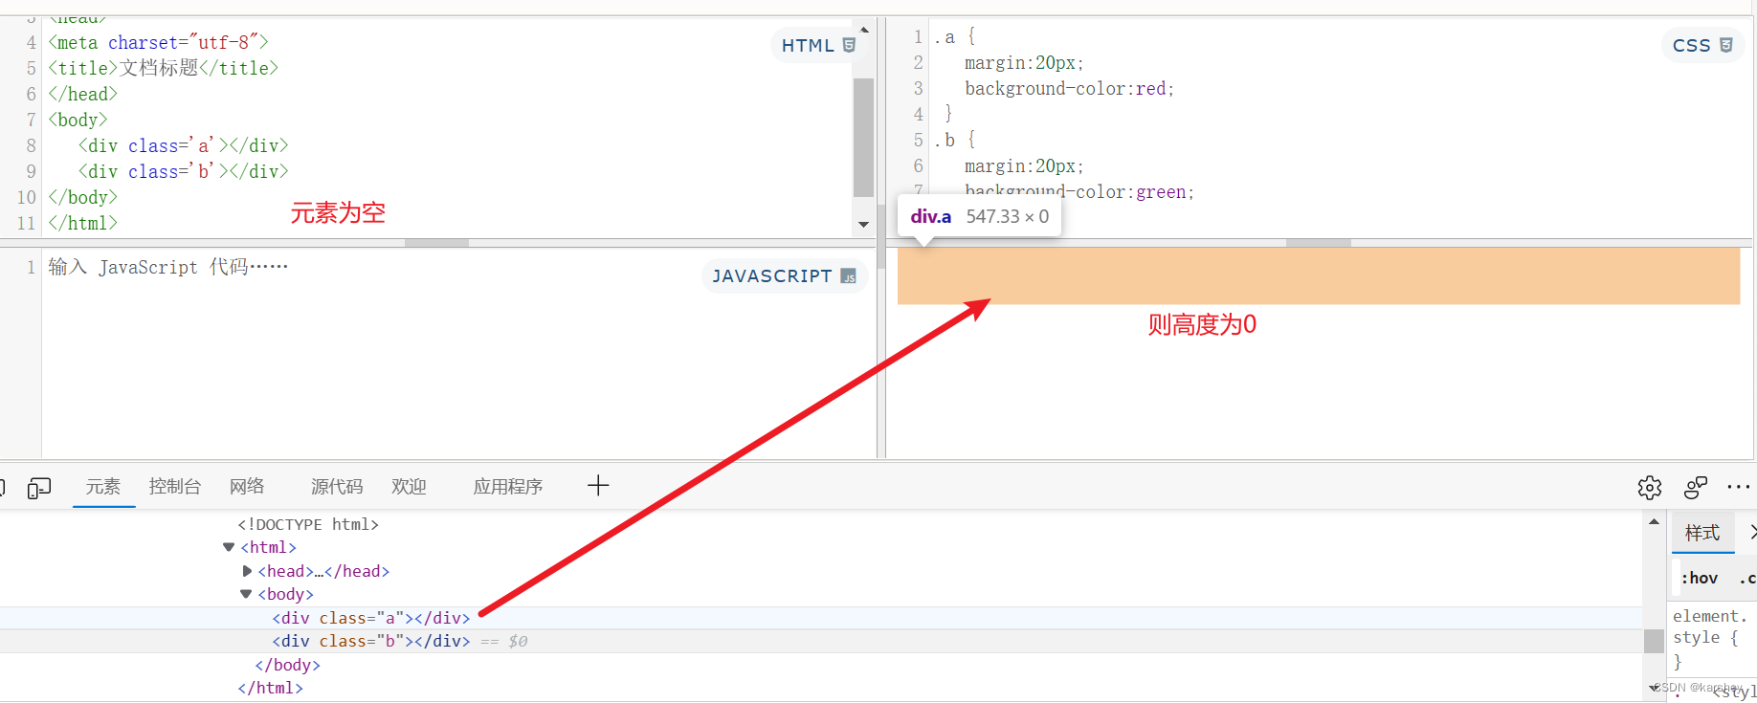Click the CSS panel label badge
Image resolution: width=1757 pixels, height=703 pixels.
pos(1702,45)
